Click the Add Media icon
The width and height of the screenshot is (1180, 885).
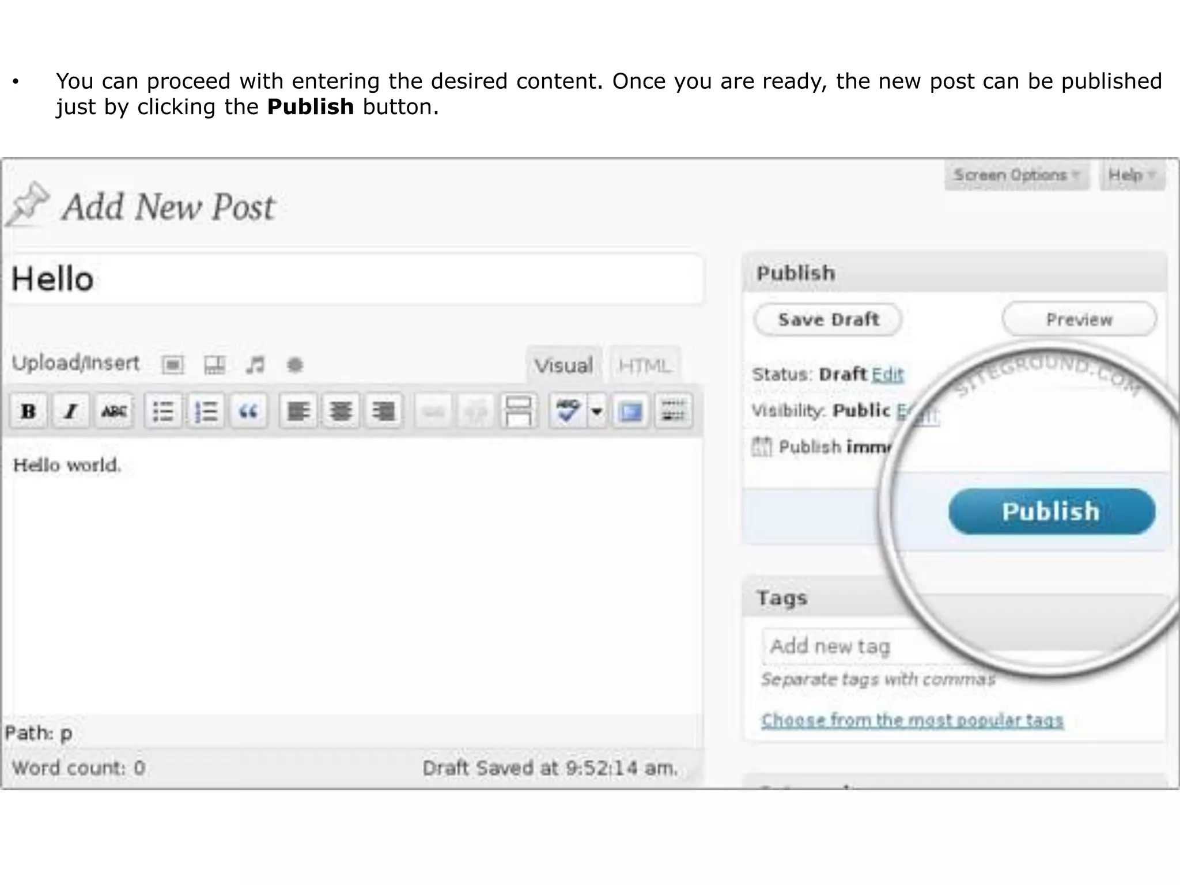(x=295, y=365)
